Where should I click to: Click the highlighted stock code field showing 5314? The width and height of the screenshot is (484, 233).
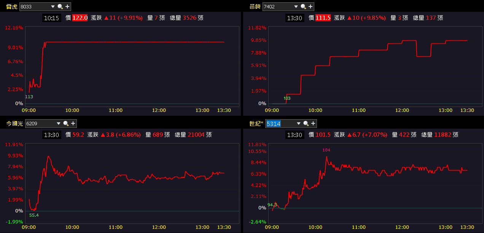(280, 123)
